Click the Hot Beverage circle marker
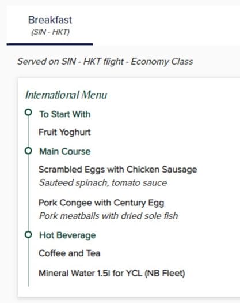This screenshot has width=240, height=303. [28, 235]
